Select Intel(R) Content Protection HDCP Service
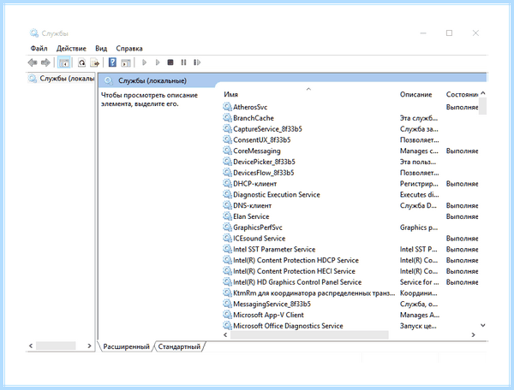 [350, 260]
